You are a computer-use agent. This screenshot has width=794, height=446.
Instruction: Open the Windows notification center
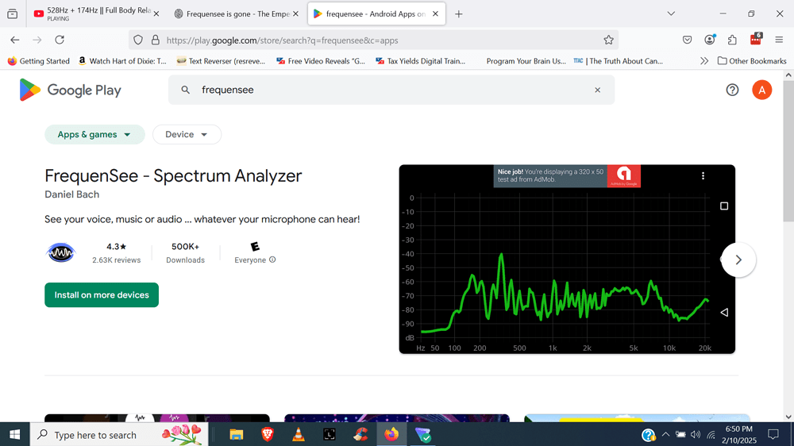point(773,434)
